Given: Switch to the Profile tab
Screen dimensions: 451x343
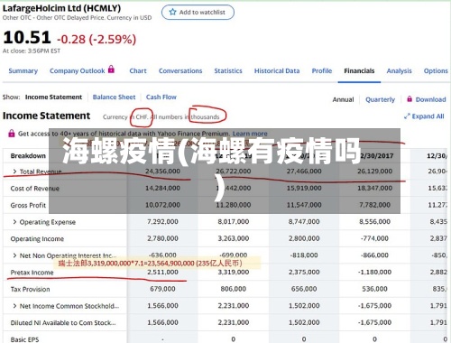Looking at the screenshot, I should point(322,70).
